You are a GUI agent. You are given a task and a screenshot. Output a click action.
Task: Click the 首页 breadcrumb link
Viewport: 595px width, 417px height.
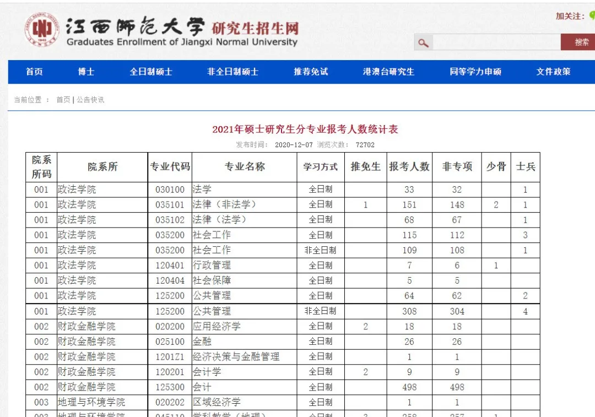click(62, 100)
